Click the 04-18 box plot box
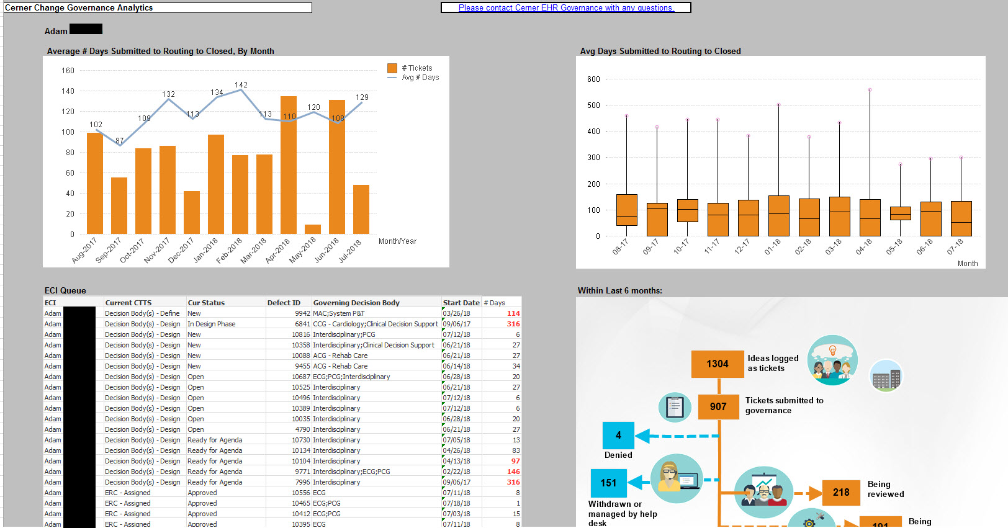Screen dimensions: 1008x528 (870, 217)
